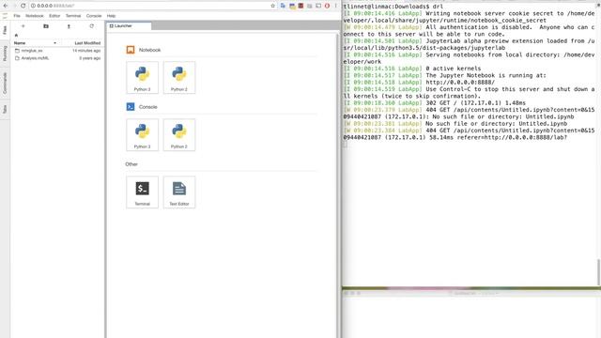The width and height of the screenshot is (601, 338).
Task: Switch to the Commands sidebar tab
Action: click(x=5, y=83)
